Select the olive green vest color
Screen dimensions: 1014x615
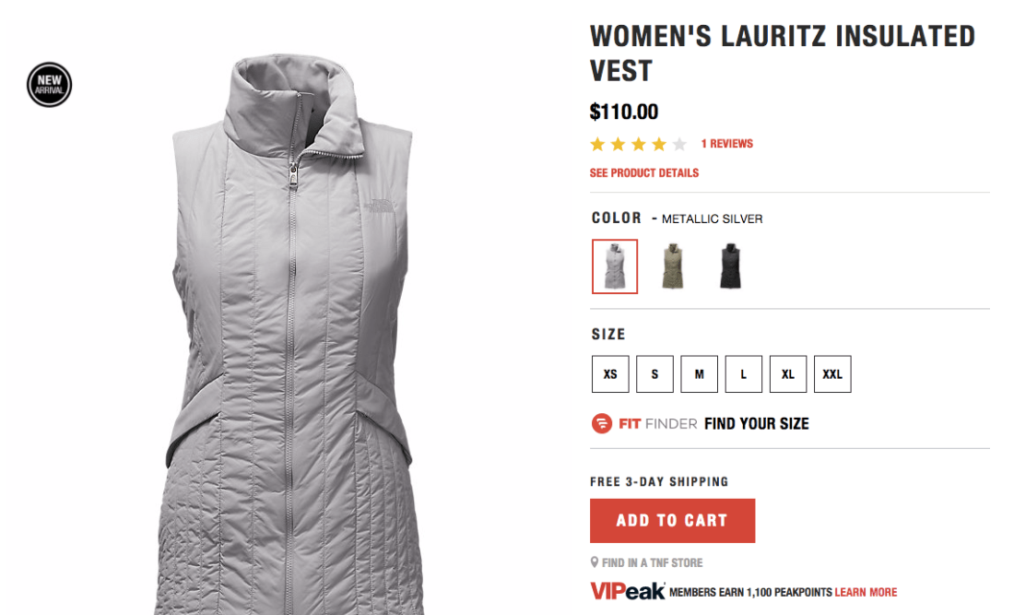tap(673, 266)
